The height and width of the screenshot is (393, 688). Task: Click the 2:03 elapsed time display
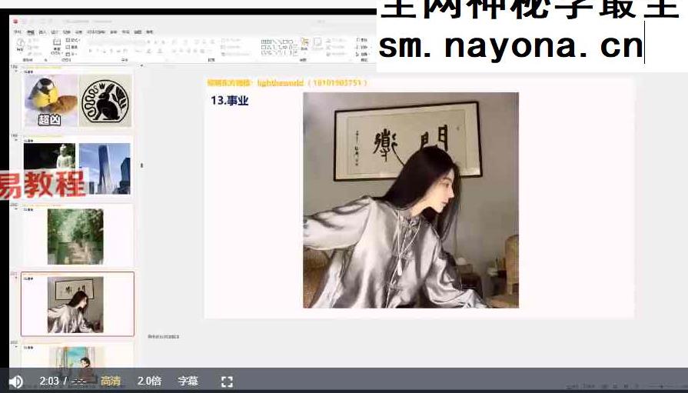48,381
